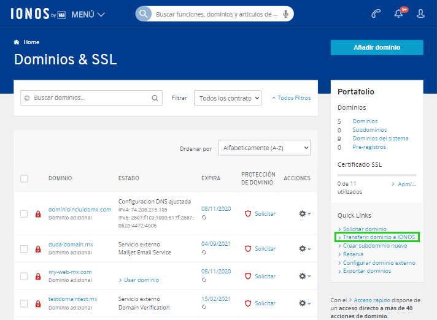Open Pre-registros link
The width and height of the screenshot is (437, 320).
coord(369,147)
